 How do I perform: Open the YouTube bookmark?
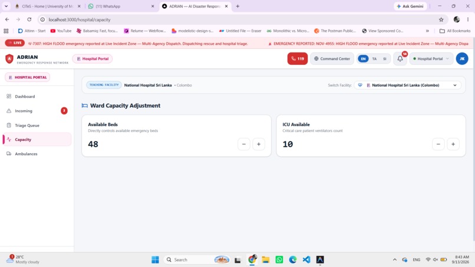point(61,31)
